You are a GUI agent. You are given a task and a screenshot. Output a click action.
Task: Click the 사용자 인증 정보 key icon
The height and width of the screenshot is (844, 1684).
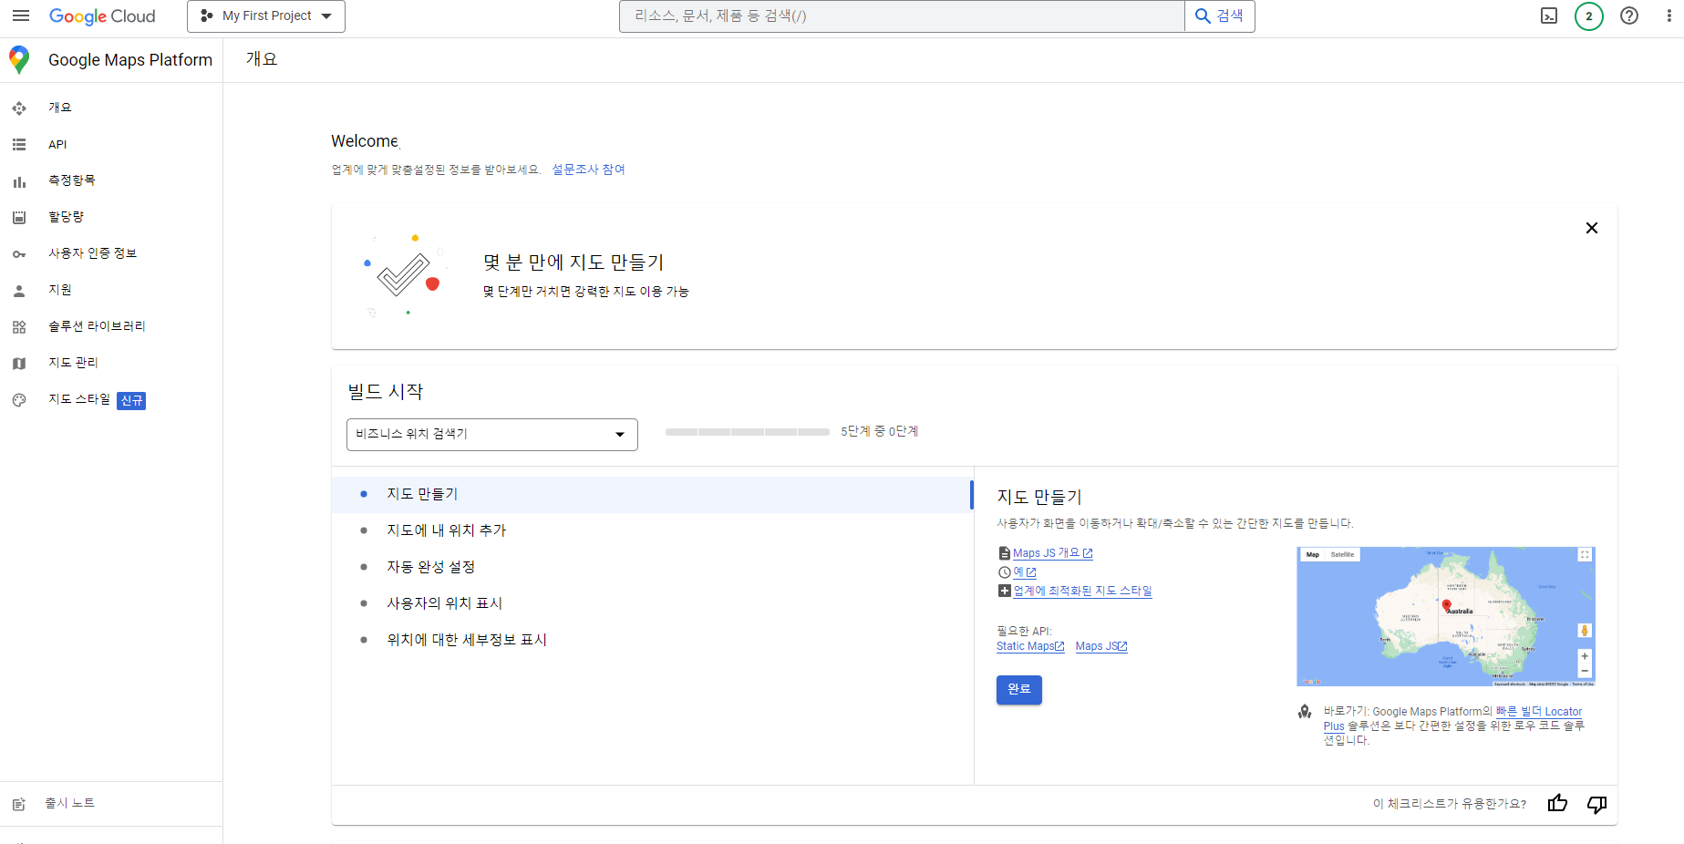pos(19,254)
